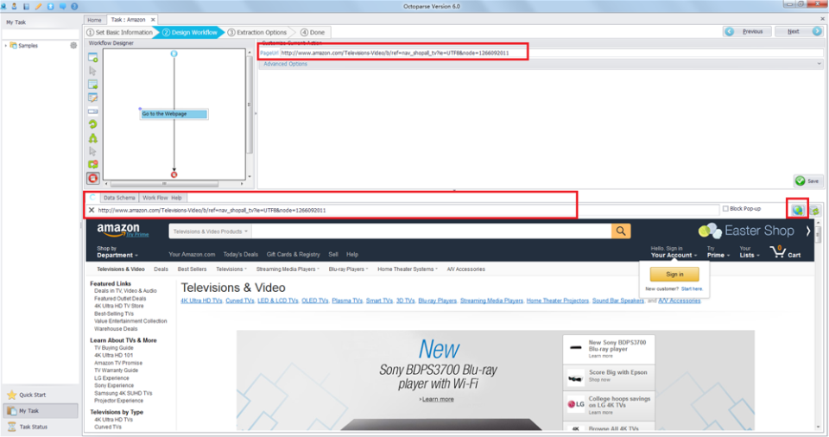Expand the Advanced Options section

[541, 64]
